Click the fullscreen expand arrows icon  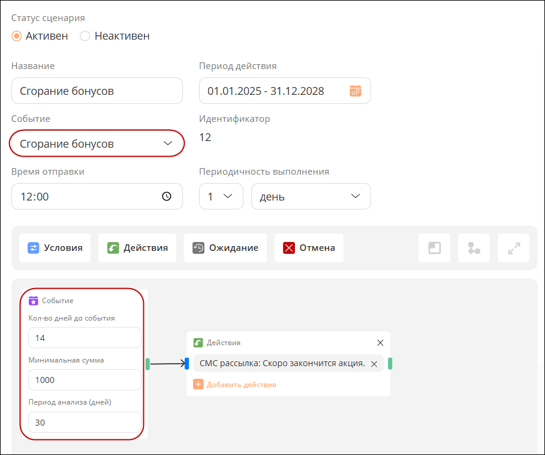tap(514, 248)
